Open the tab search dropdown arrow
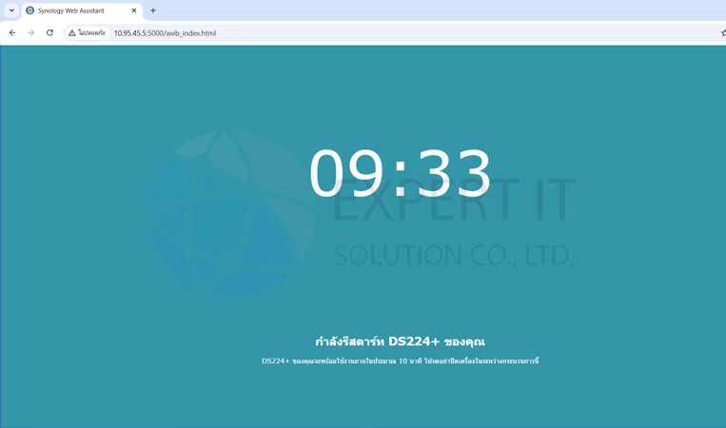Screen dimensions: 726x428 pyautogui.click(x=11, y=10)
